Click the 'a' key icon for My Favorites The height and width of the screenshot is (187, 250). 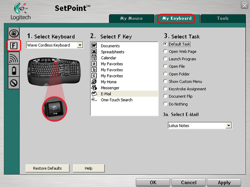(x=94, y=64)
